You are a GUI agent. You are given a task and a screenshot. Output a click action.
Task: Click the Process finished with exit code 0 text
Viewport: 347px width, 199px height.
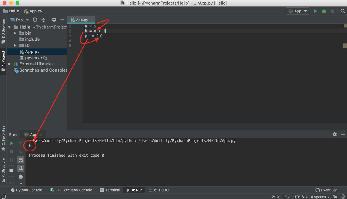coord(67,155)
